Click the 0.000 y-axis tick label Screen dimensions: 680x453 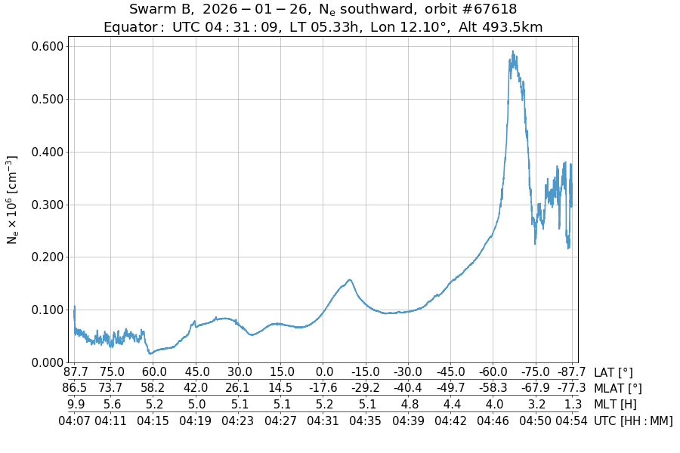click(x=48, y=362)
